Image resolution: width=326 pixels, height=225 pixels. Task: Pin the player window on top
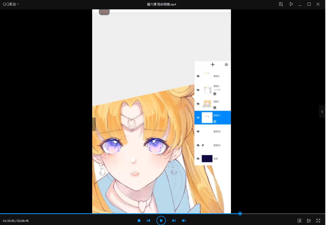pyautogui.click(x=291, y=4)
